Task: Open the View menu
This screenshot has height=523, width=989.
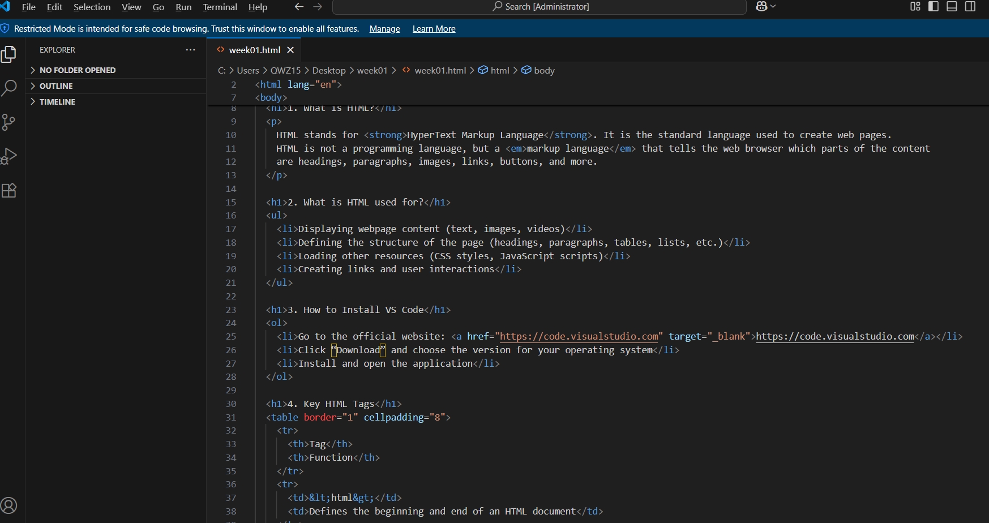Action: click(131, 7)
